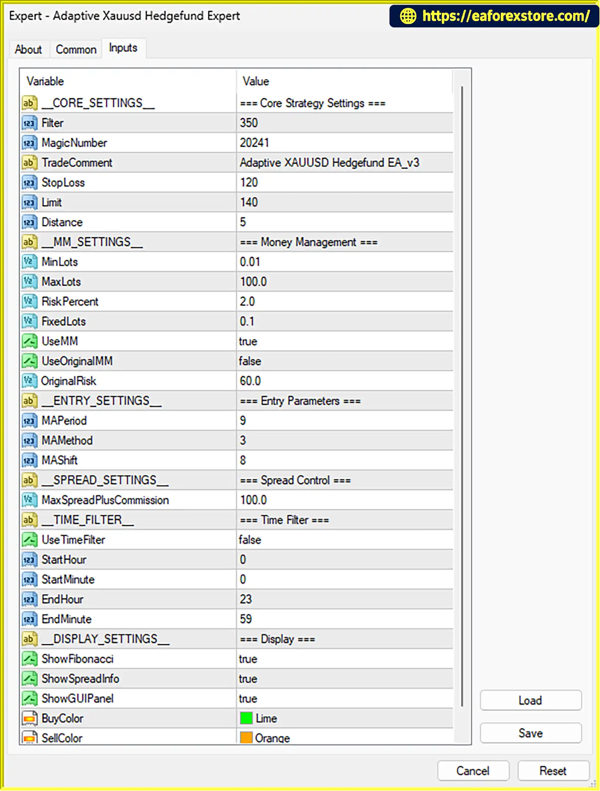Click the Cancel button

[x=473, y=771]
